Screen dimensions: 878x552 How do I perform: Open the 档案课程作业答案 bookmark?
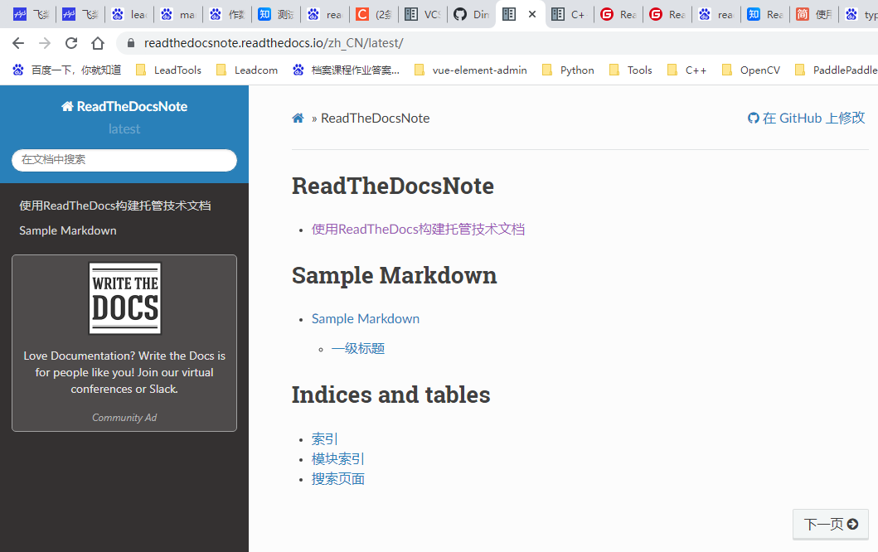[346, 70]
